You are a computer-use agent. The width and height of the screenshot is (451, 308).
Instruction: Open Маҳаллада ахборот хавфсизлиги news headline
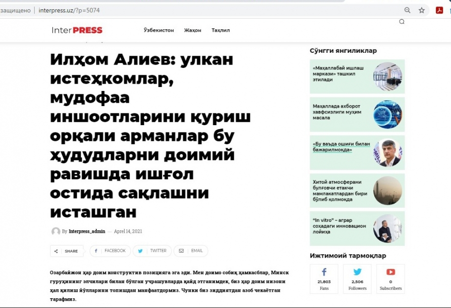(x=337, y=112)
